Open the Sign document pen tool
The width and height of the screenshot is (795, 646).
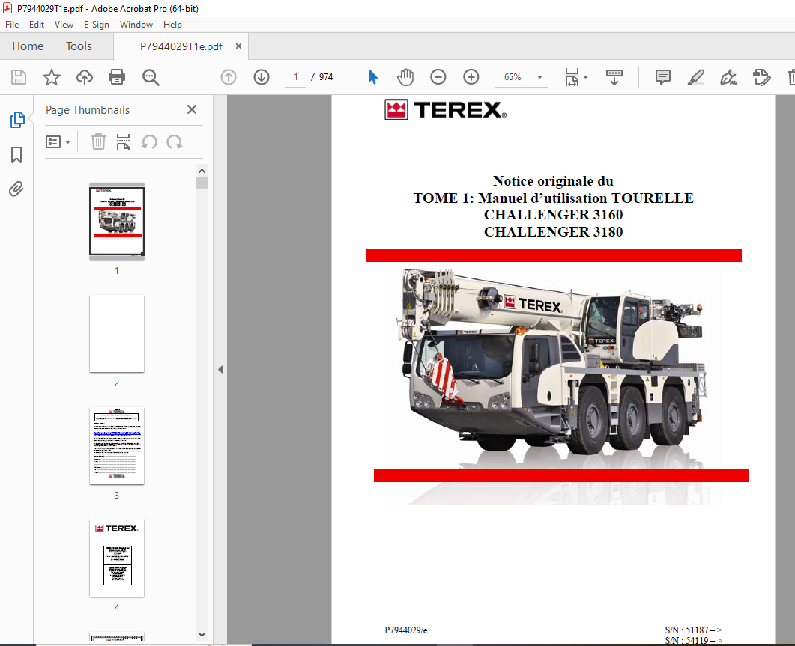point(728,77)
